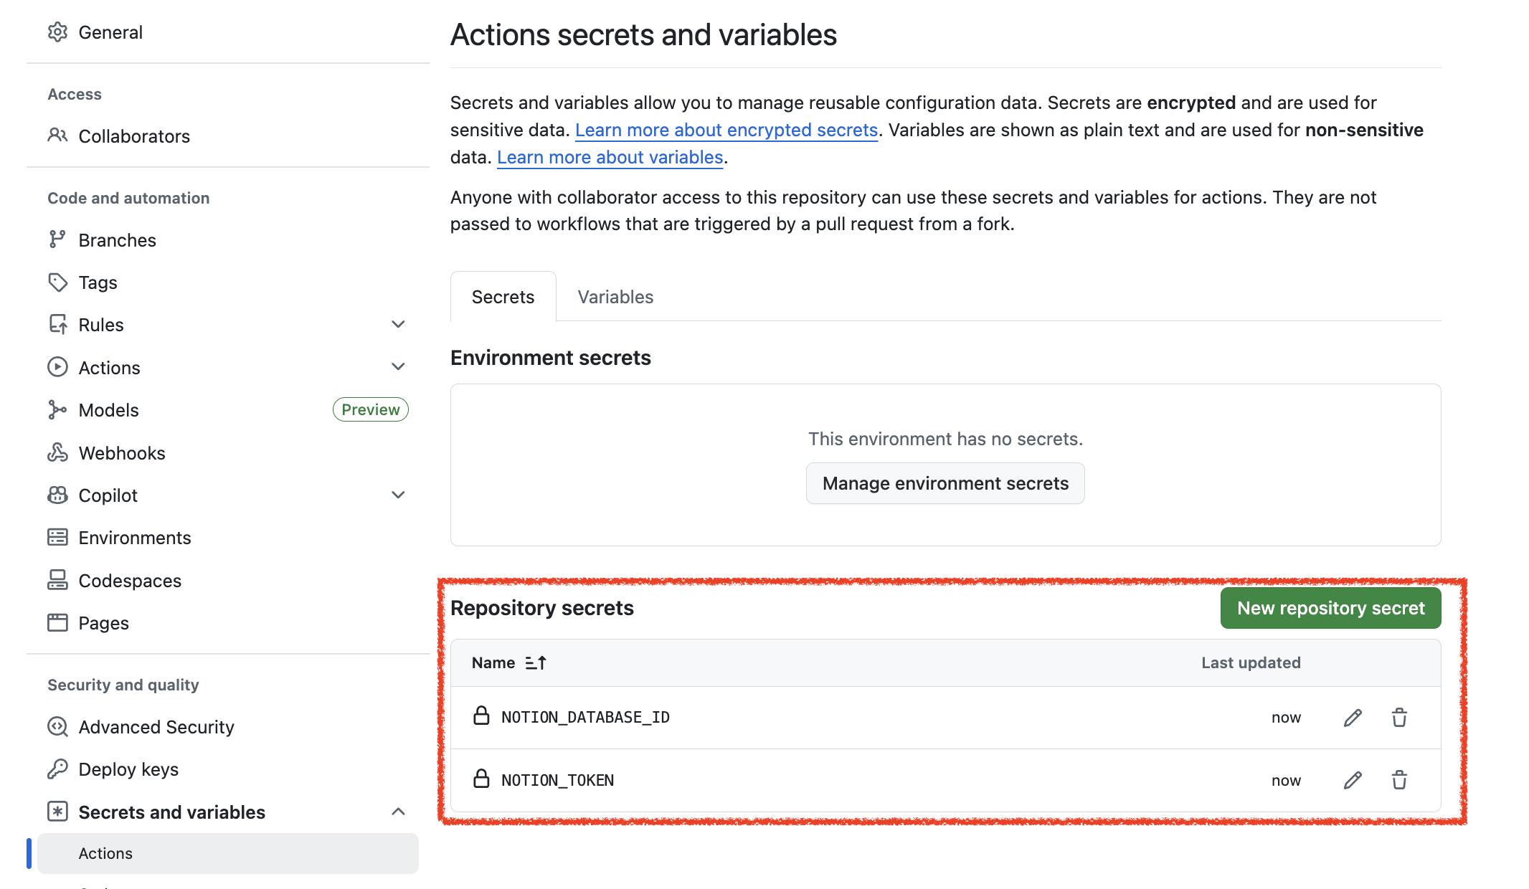Expand the Rules section chevron
Viewport: 1529px width, 889px height.
coord(398,325)
